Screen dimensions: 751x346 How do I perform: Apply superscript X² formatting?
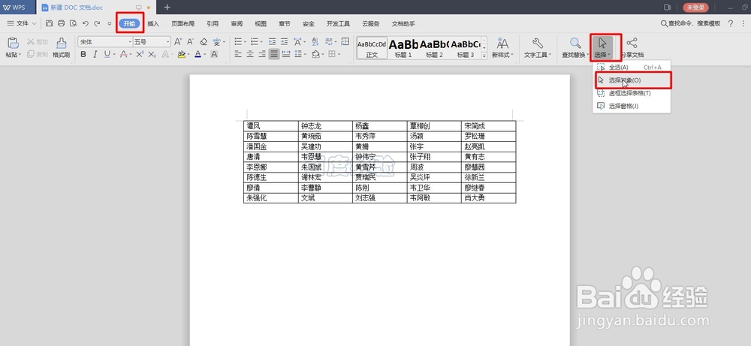pos(140,55)
